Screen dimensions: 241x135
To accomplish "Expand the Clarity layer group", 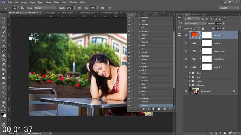I will coord(190,73).
